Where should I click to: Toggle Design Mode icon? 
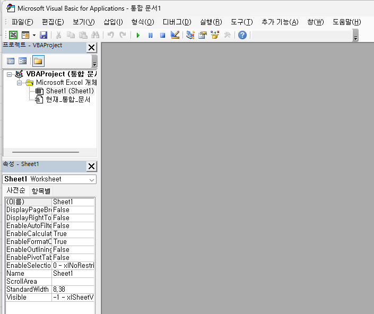[x=175, y=35]
